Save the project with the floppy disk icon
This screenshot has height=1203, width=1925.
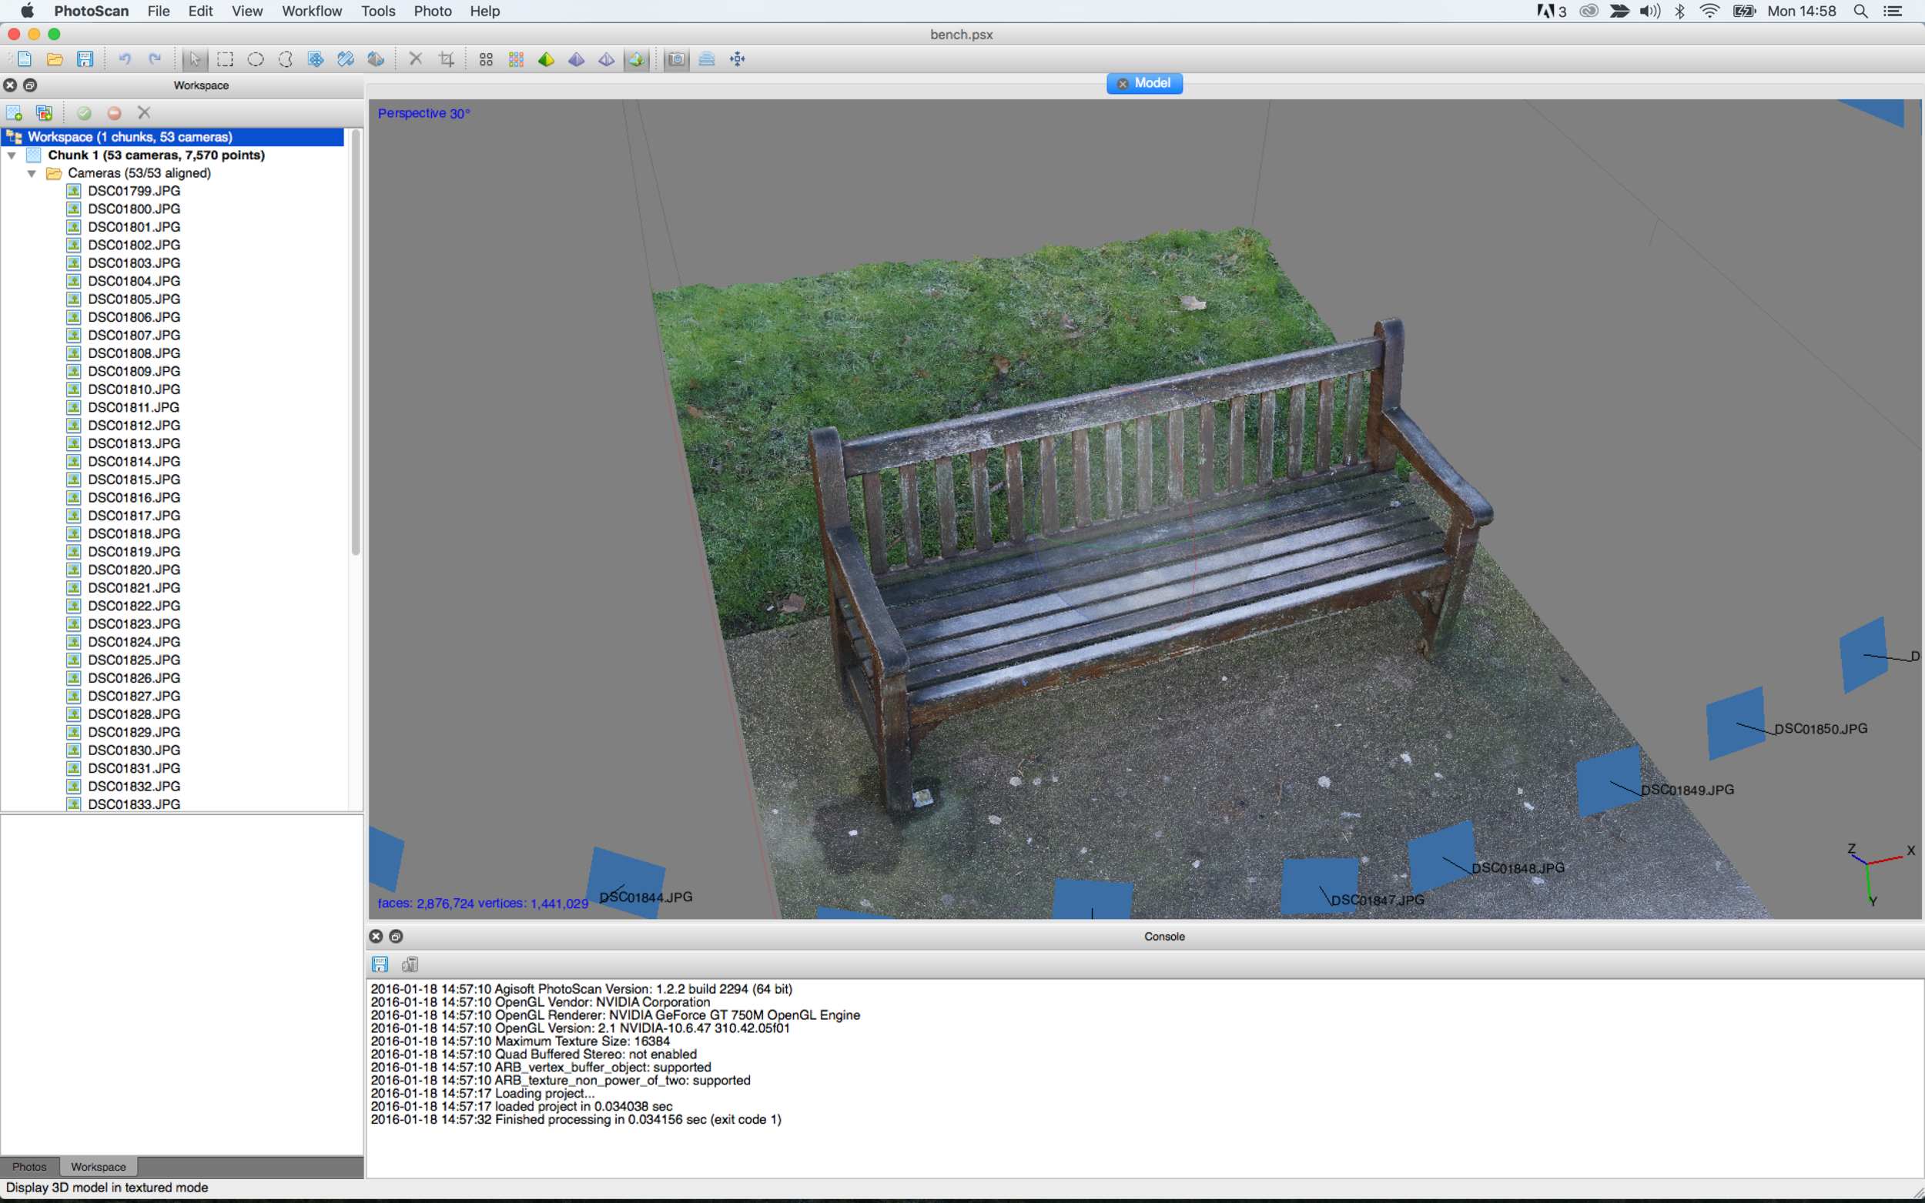click(85, 58)
